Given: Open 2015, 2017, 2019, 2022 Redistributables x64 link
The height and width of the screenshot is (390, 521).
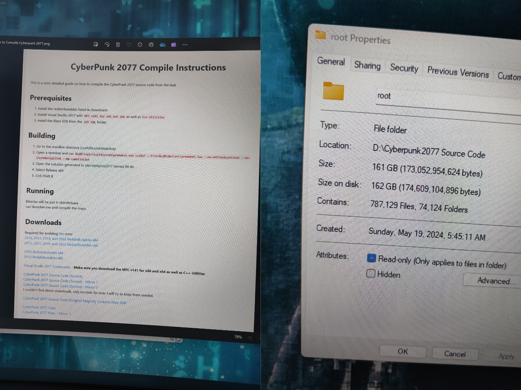Looking at the screenshot, I should click(61, 239).
